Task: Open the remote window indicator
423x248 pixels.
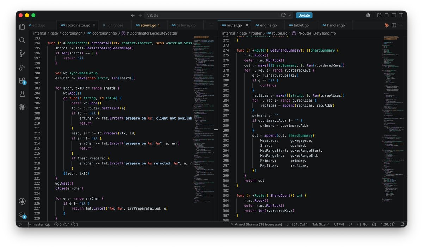Action: pyautogui.click(x=20, y=224)
